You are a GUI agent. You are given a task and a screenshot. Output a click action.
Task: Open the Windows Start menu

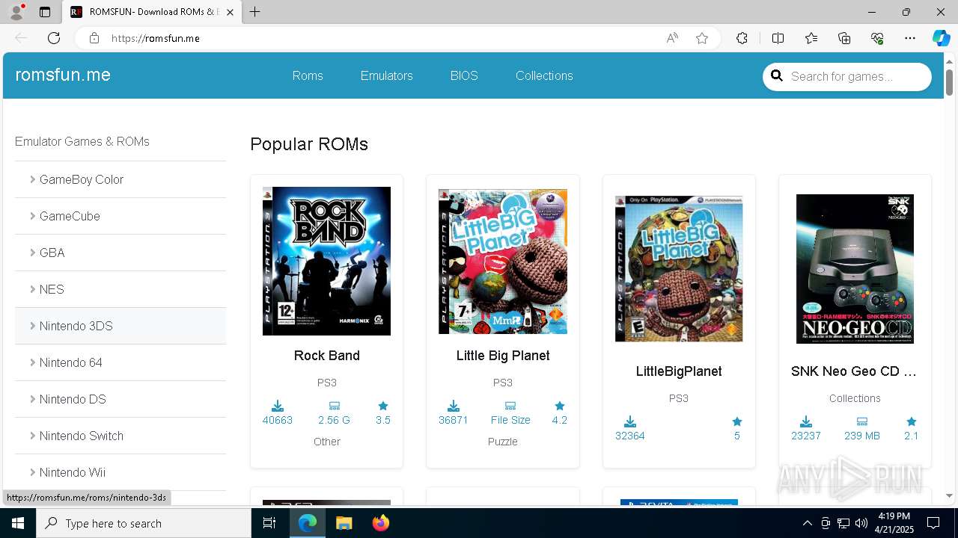coord(18,523)
